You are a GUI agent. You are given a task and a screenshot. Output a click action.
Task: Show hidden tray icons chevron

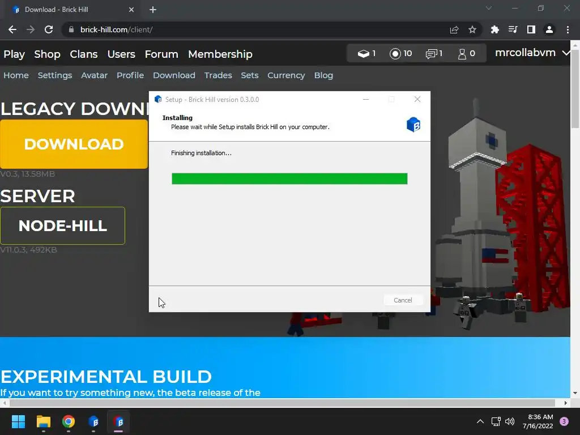click(x=480, y=421)
